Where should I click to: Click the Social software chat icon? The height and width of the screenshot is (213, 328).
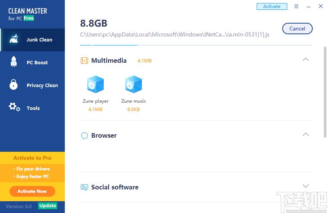click(x=84, y=188)
